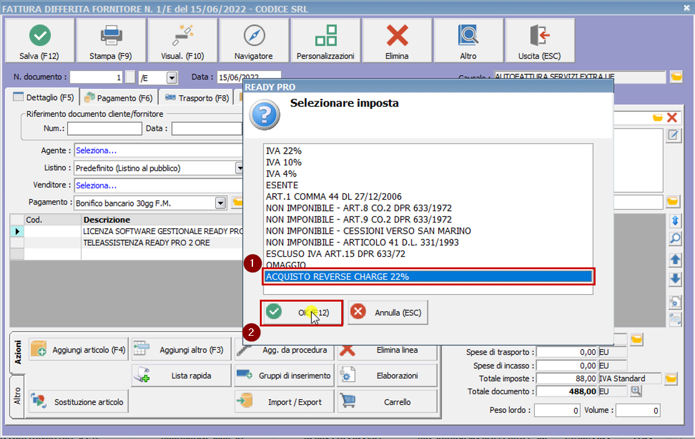Click the Peso lordo field

[x=557, y=410]
